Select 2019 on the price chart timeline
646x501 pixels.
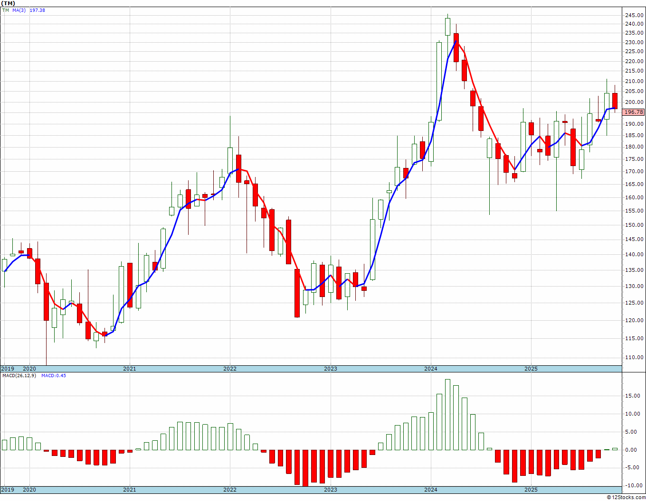click(8, 369)
